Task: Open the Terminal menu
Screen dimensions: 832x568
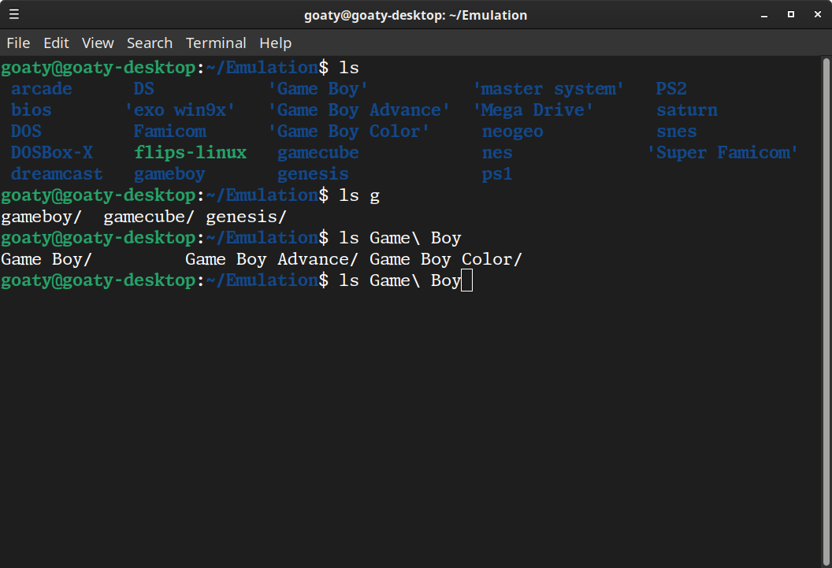Action: (x=216, y=43)
